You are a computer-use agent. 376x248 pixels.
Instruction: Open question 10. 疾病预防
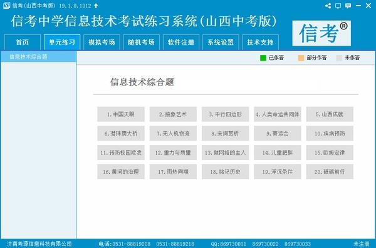(x=330, y=134)
